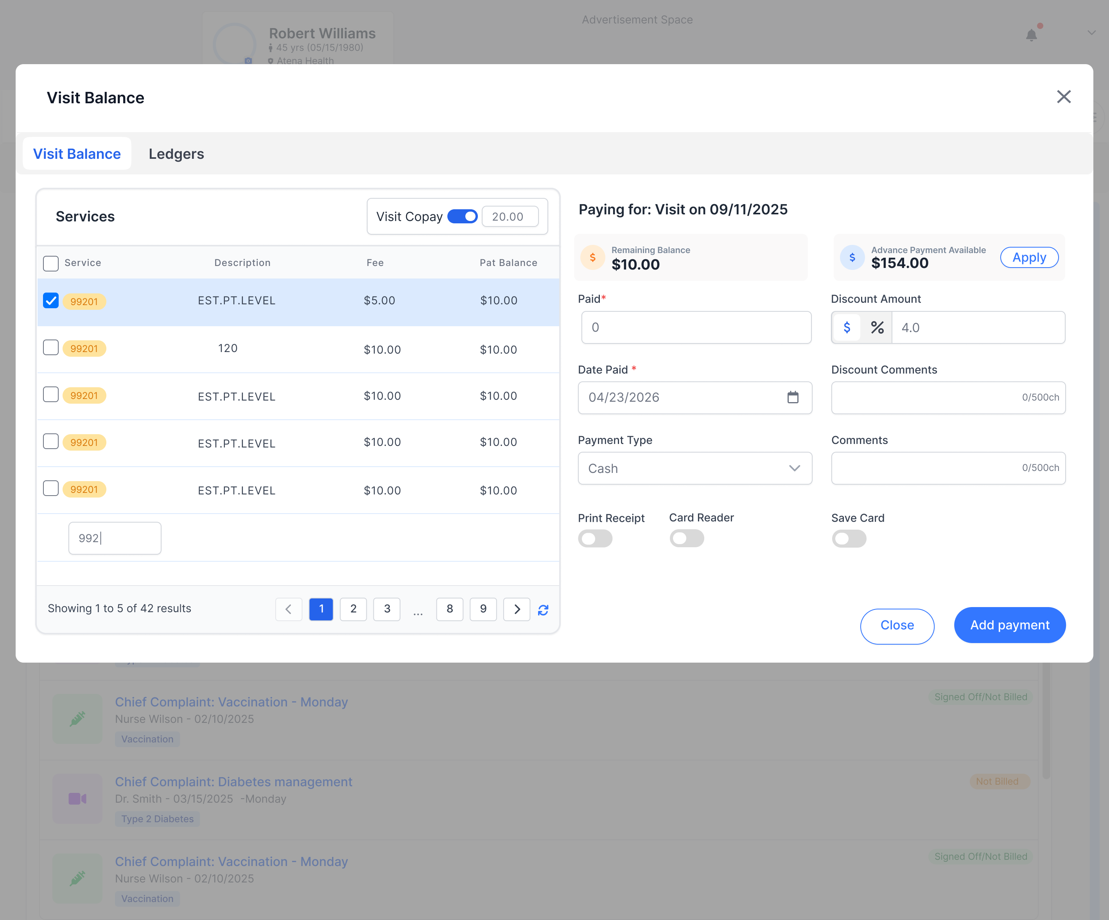Click the patient avatar camera icon

pos(248,61)
